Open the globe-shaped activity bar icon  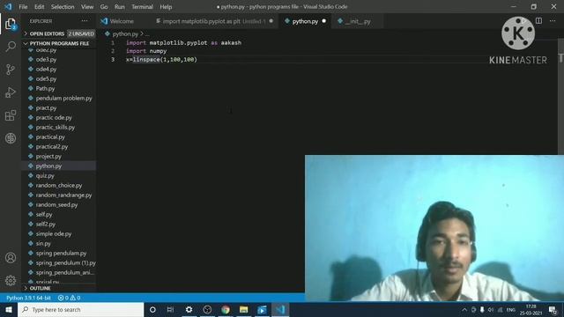[x=11, y=138]
